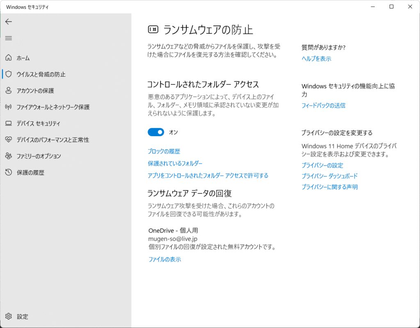Click the gear icon for 設定
The image size is (420, 328).
(9, 316)
